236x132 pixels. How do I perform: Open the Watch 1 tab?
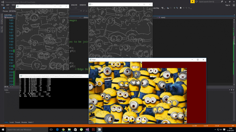(31, 122)
